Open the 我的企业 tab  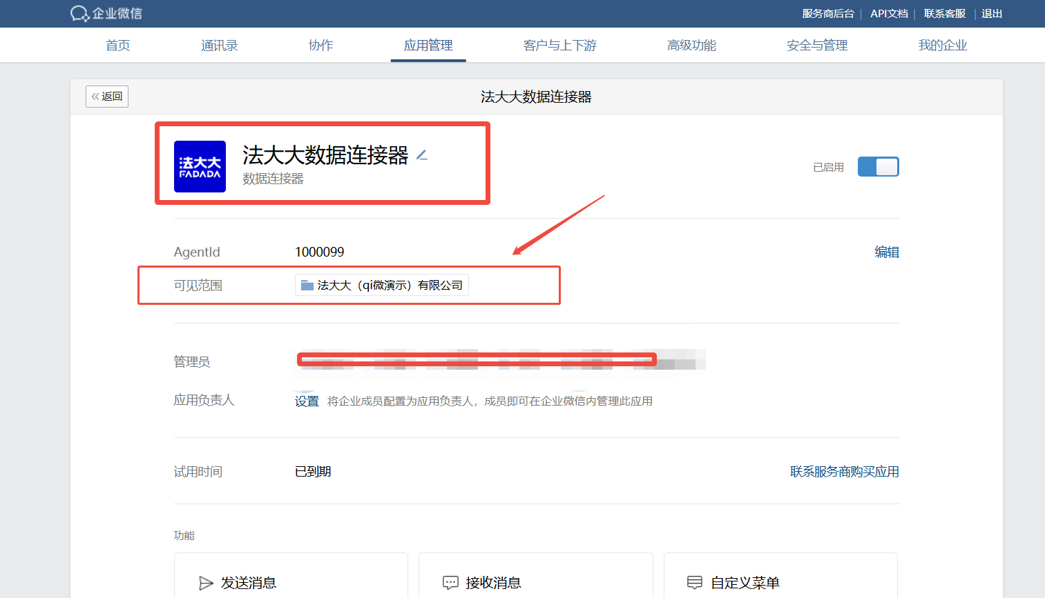tap(942, 45)
